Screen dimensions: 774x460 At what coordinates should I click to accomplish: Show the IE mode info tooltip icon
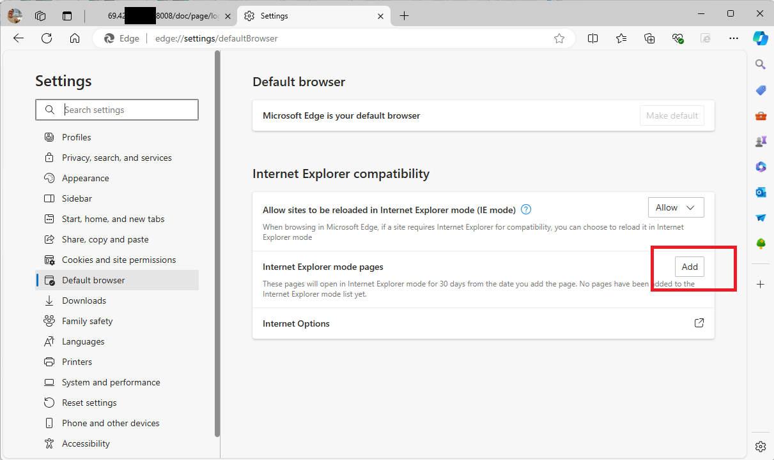click(526, 209)
